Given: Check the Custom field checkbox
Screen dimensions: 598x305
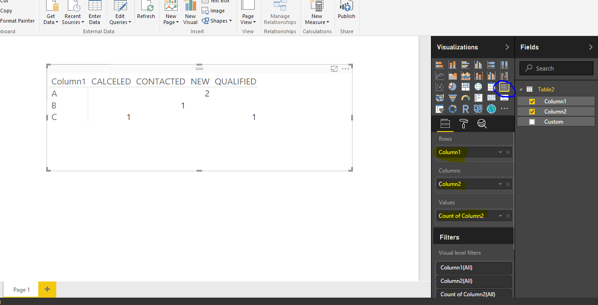Looking at the screenshot, I should [532, 122].
